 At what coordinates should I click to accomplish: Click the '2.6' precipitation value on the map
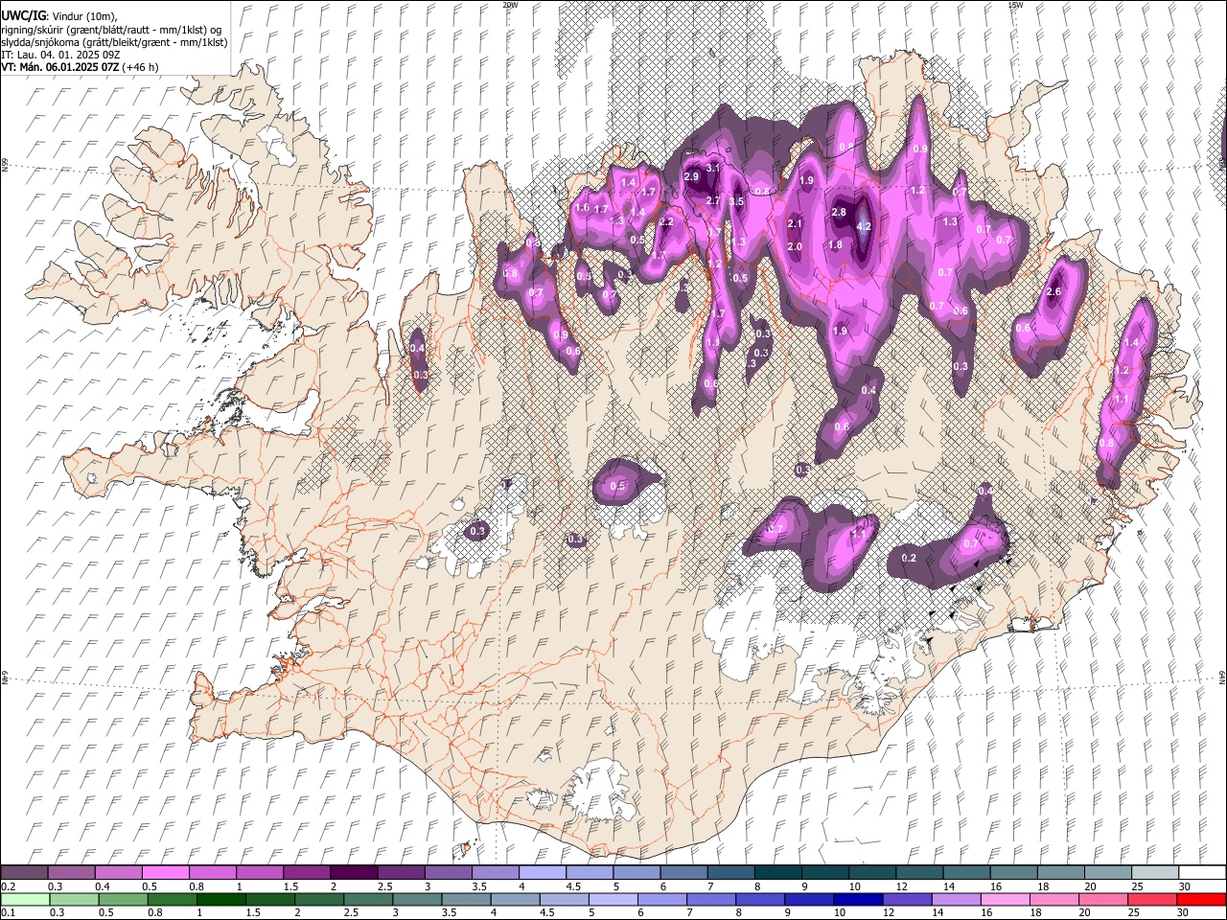point(1053,292)
